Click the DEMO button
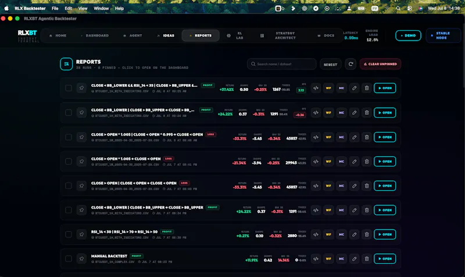The height and width of the screenshot is (277, 465). (x=408, y=35)
